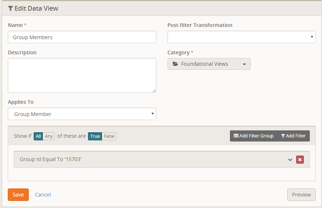Toggle filter match to All

[x=38, y=136]
